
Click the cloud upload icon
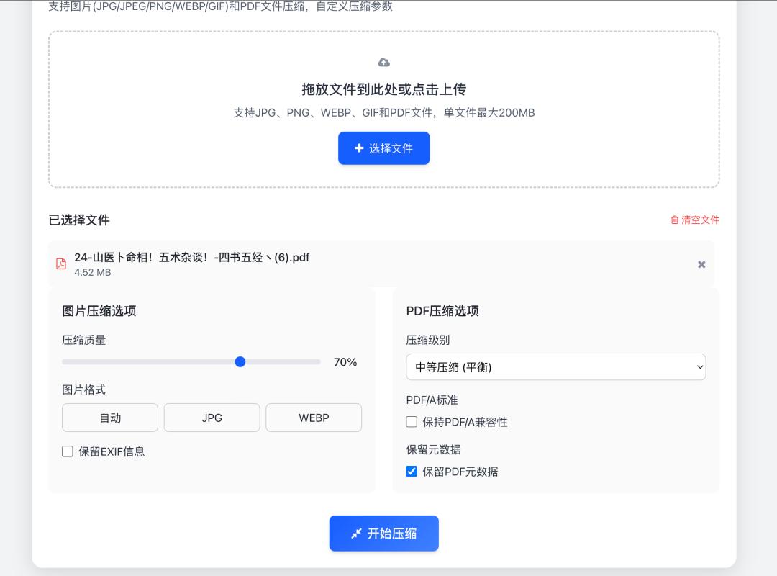click(x=383, y=62)
